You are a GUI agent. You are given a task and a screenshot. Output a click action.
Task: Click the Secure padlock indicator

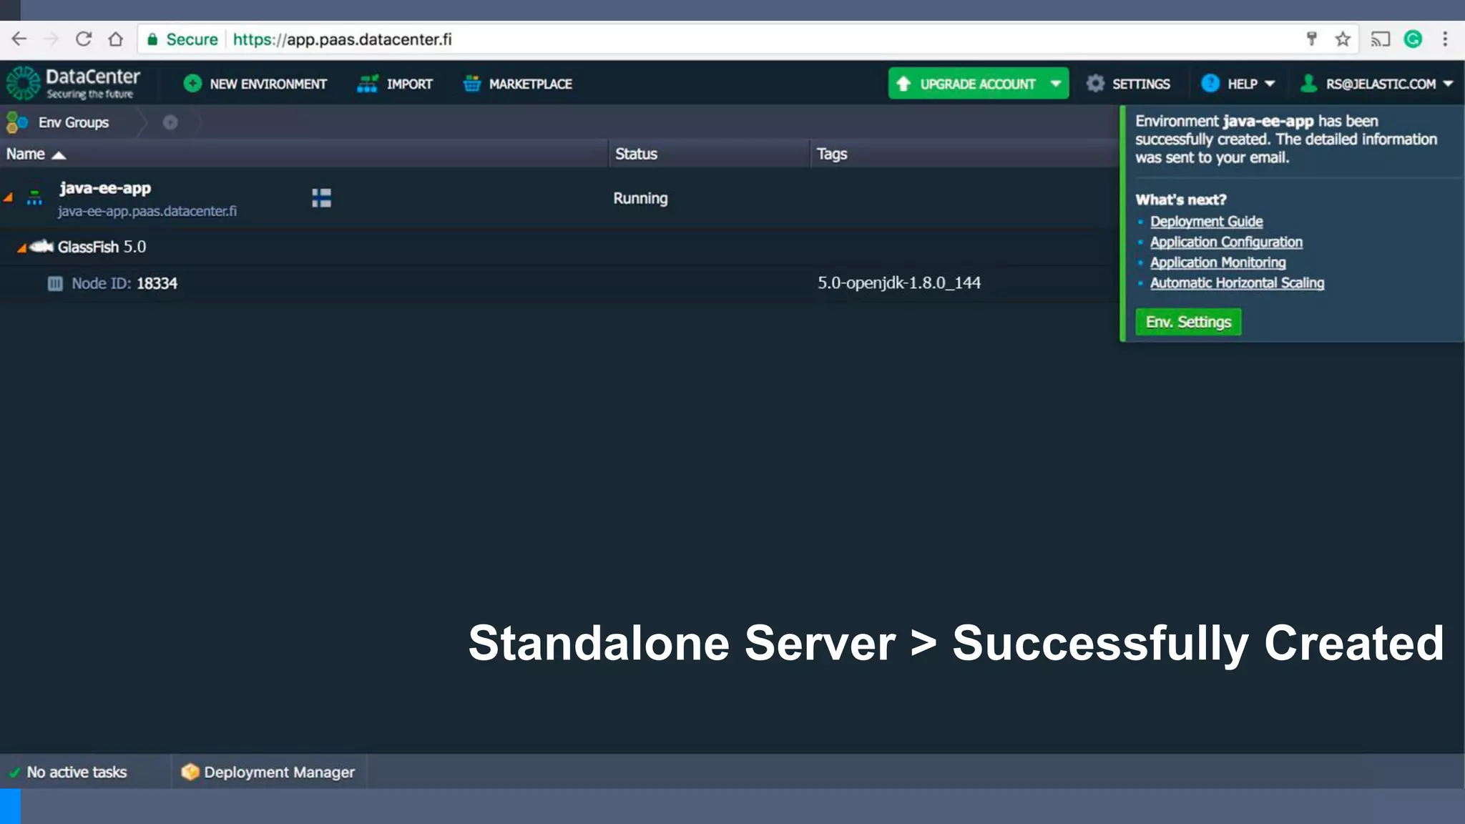point(182,39)
